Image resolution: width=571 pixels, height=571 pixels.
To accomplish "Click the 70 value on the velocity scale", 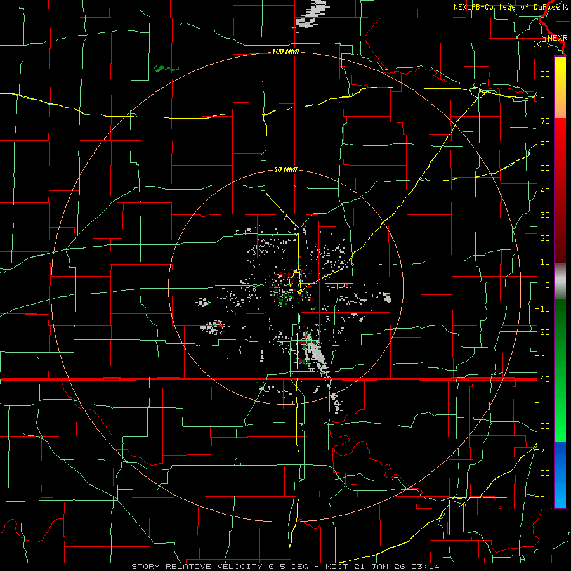I will [x=545, y=121].
